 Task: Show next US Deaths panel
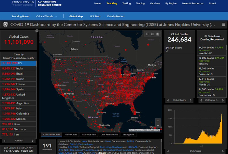(x=223, y=100)
